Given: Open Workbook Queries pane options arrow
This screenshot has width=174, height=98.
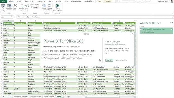Looking at the screenshot, I should [170, 23].
